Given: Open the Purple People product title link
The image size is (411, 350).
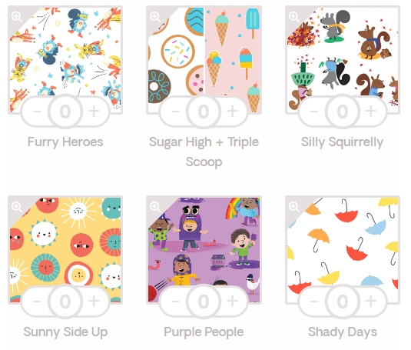Looking at the screenshot, I should (204, 332).
